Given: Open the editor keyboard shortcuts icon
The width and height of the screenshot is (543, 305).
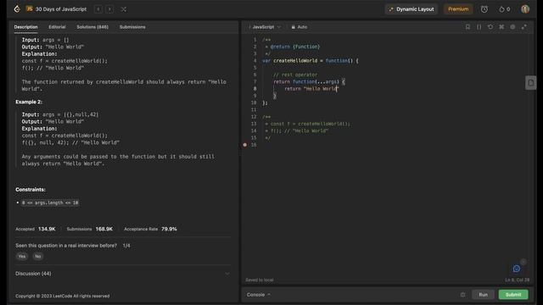Looking at the screenshot, I should pyautogui.click(x=501, y=27).
